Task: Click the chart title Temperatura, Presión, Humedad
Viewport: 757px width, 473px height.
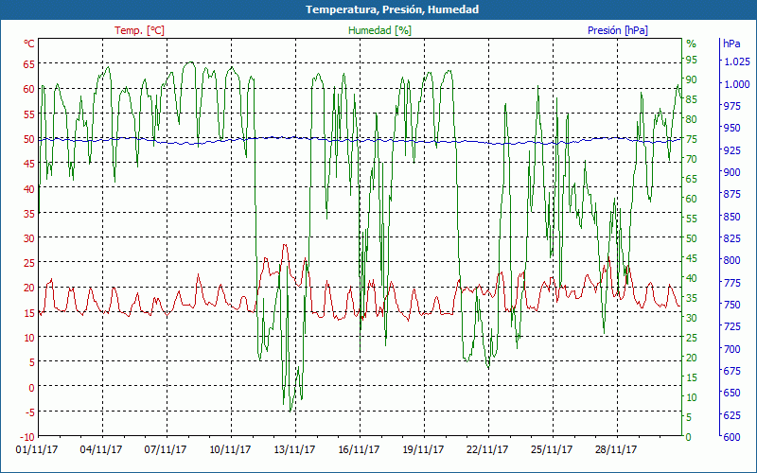Action: pyautogui.click(x=392, y=9)
